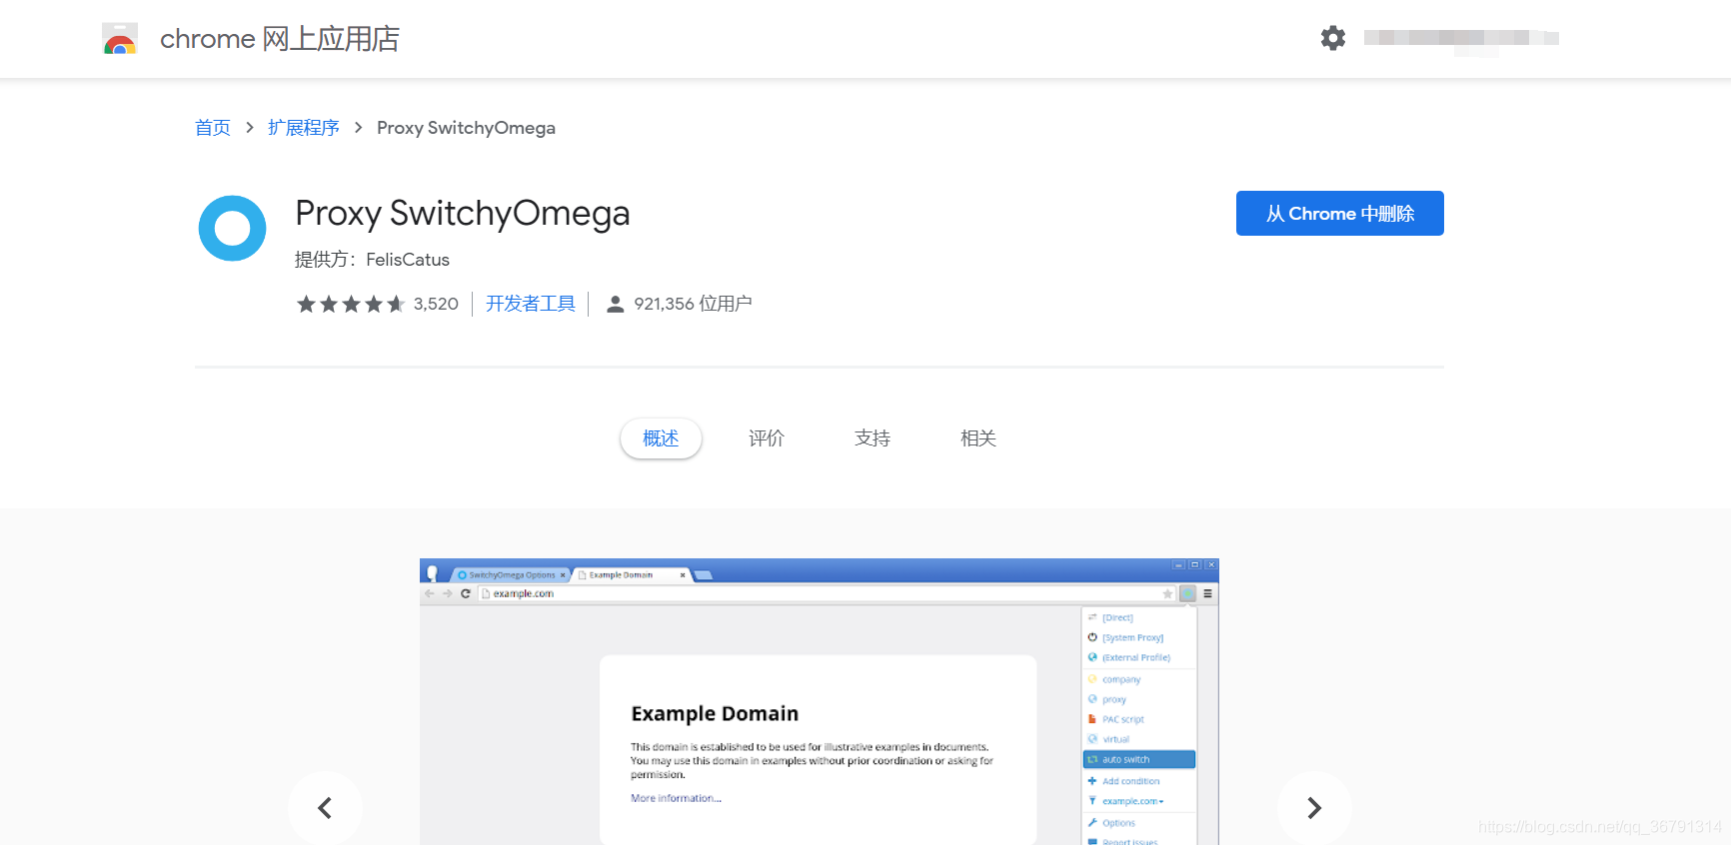The width and height of the screenshot is (1731, 845).
Task: Open the 开发者工具 category link
Action: [x=531, y=304]
